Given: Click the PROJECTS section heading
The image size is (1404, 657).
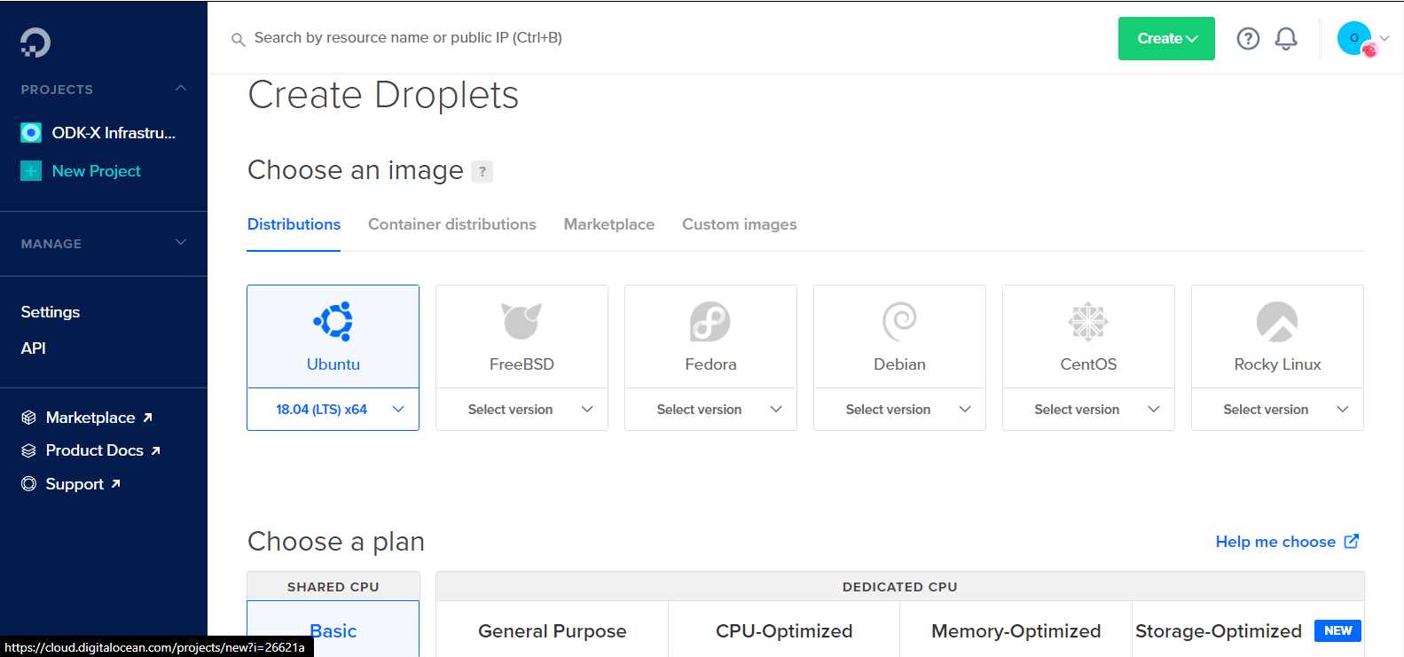Looking at the screenshot, I should 57,90.
